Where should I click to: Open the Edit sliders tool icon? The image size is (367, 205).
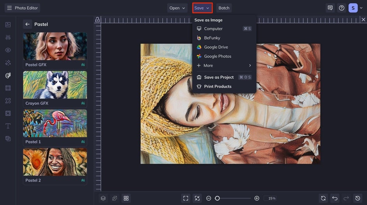coord(8,37)
